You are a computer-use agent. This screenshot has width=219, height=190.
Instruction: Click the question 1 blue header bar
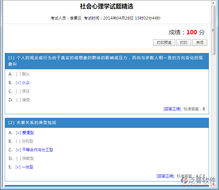[107, 61]
